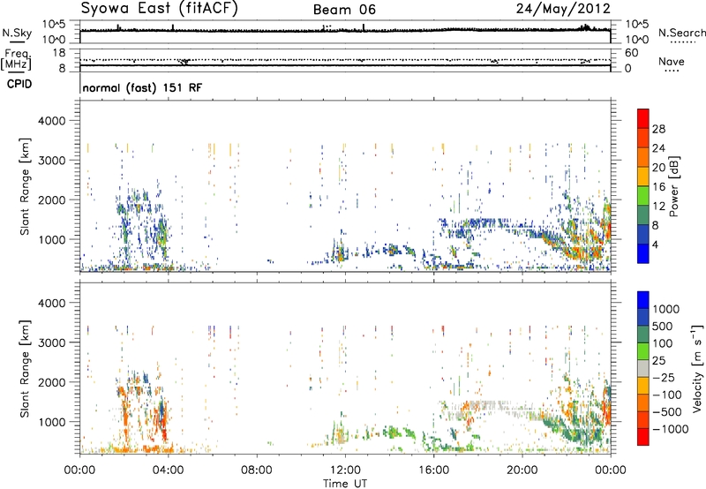
Task: Select the 'Freq. [MHz]' axis label
Action: click(x=16, y=59)
